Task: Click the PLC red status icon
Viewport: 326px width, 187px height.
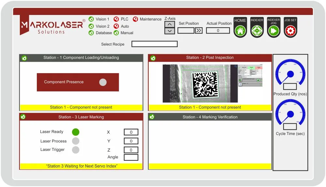Action: click(x=116, y=19)
